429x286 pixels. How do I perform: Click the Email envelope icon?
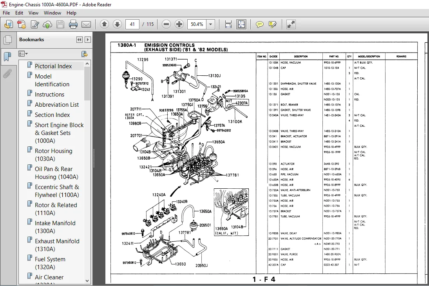pyautogui.click(x=86, y=24)
